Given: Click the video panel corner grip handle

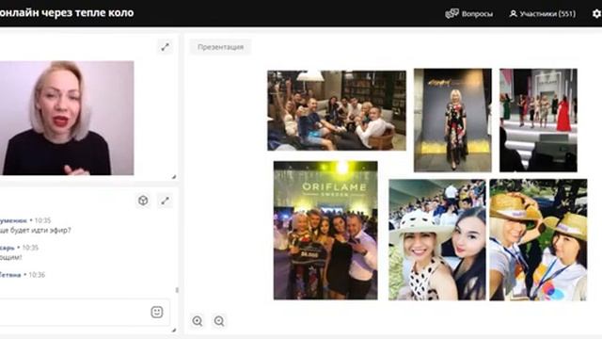Looking at the screenshot, I should 173,177.
